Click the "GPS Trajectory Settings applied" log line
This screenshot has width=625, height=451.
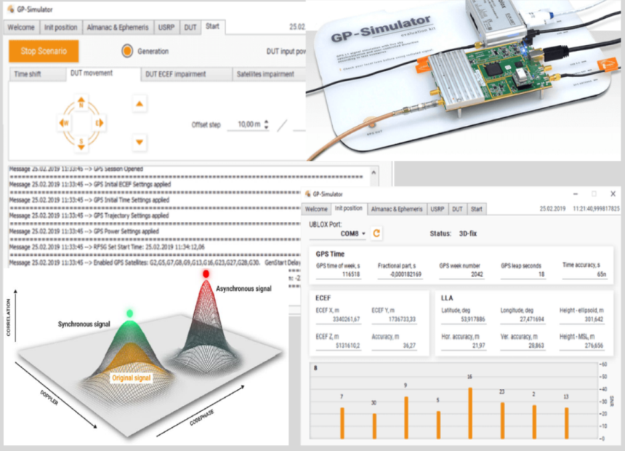[x=89, y=215]
